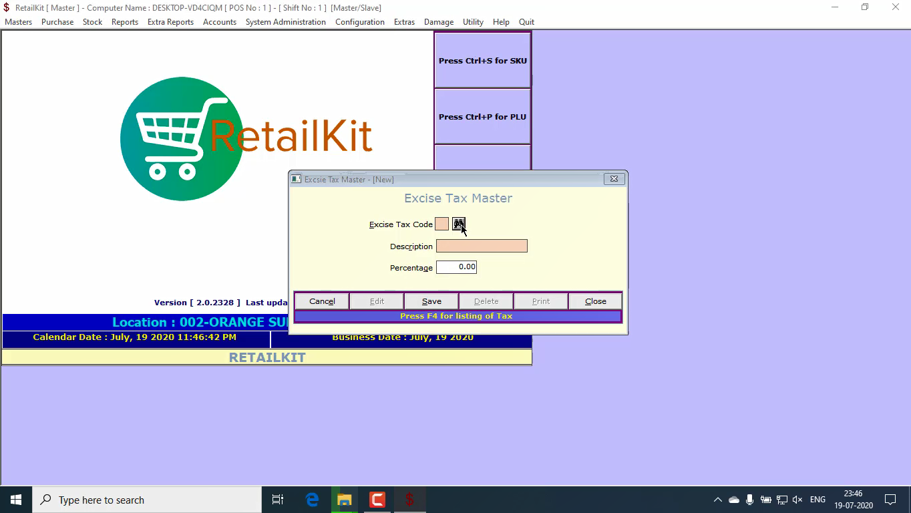Click the 'Press F4 for listing of Tax' bar
Image resolution: width=911 pixels, height=513 pixels.
coord(458,316)
